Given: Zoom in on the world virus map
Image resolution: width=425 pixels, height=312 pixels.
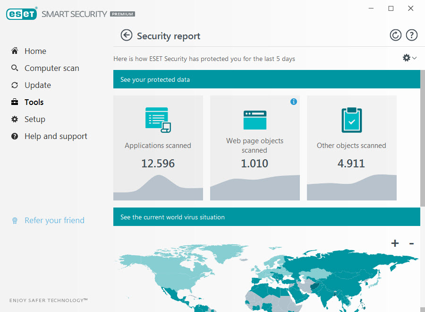Looking at the screenshot, I should (x=395, y=243).
